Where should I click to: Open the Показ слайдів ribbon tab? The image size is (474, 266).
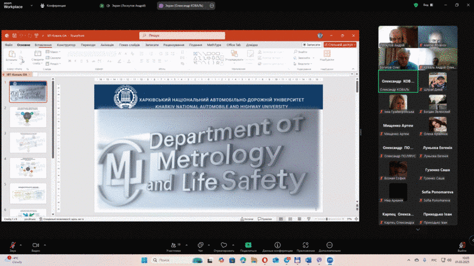click(129, 45)
